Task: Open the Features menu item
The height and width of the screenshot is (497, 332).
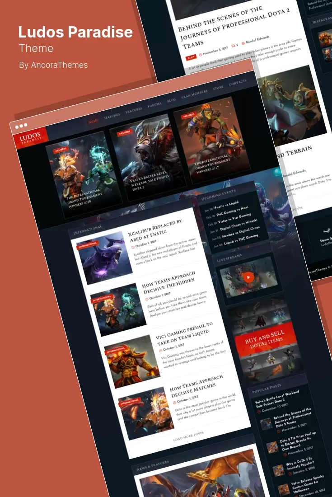Action: tap(134, 110)
